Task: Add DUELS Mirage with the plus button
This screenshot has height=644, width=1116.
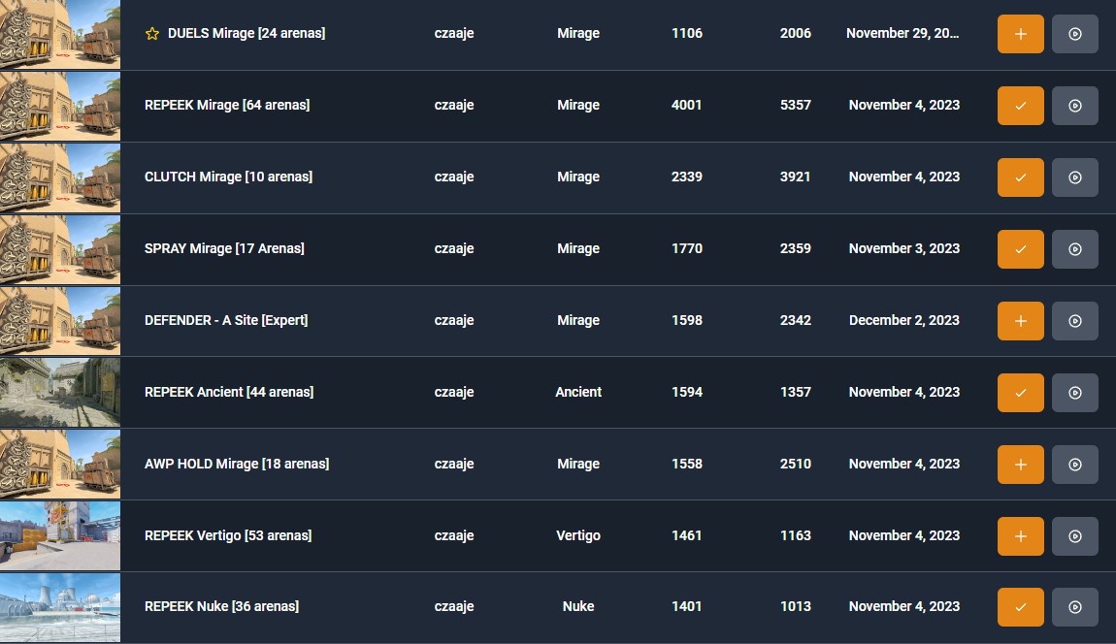Action: pyautogui.click(x=1020, y=34)
